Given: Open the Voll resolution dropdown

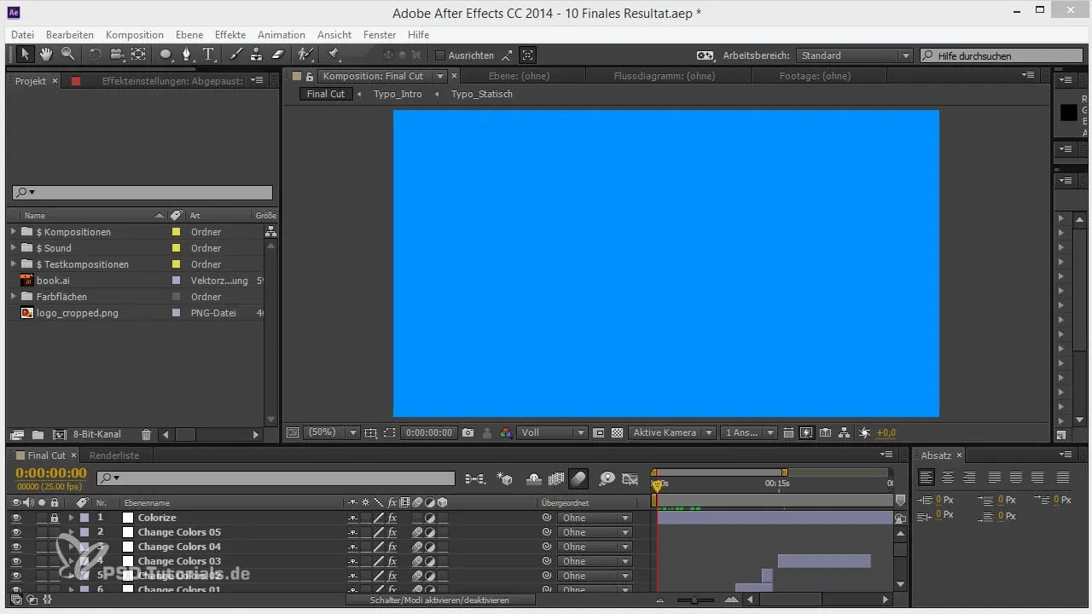Looking at the screenshot, I should [553, 433].
